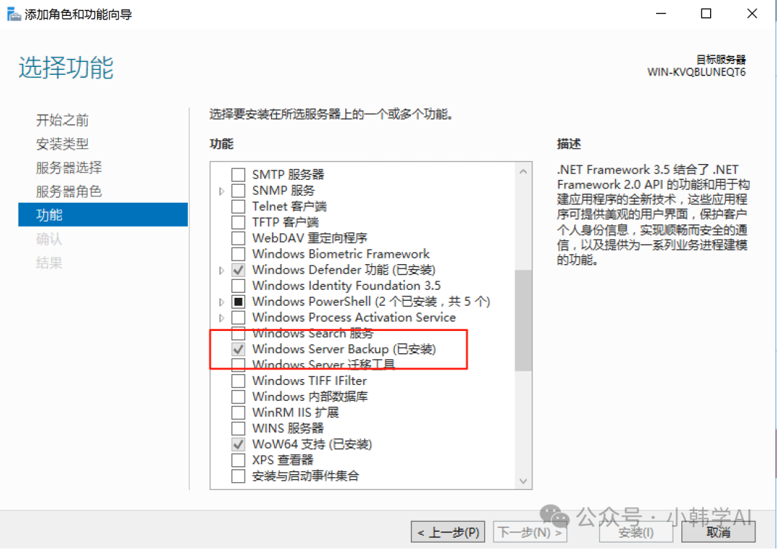Go to the 服务器角色 step

click(x=69, y=191)
